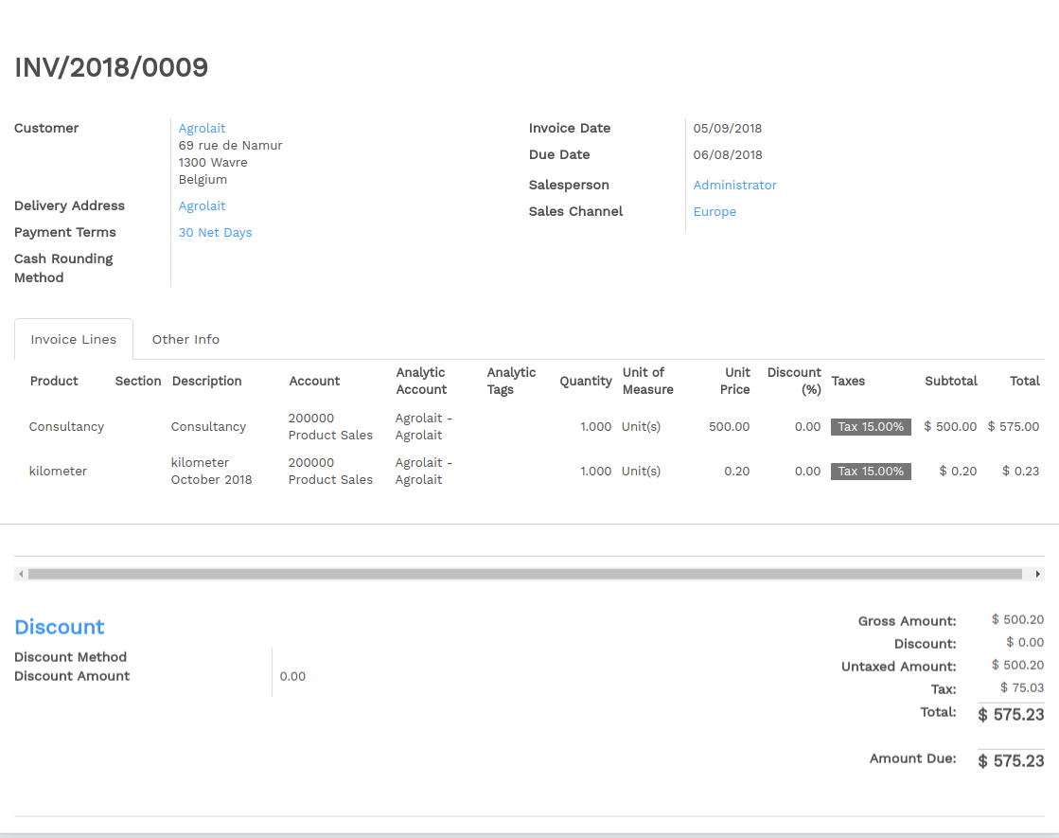Click the Section column header
This screenshot has height=838, width=1059.
(138, 382)
